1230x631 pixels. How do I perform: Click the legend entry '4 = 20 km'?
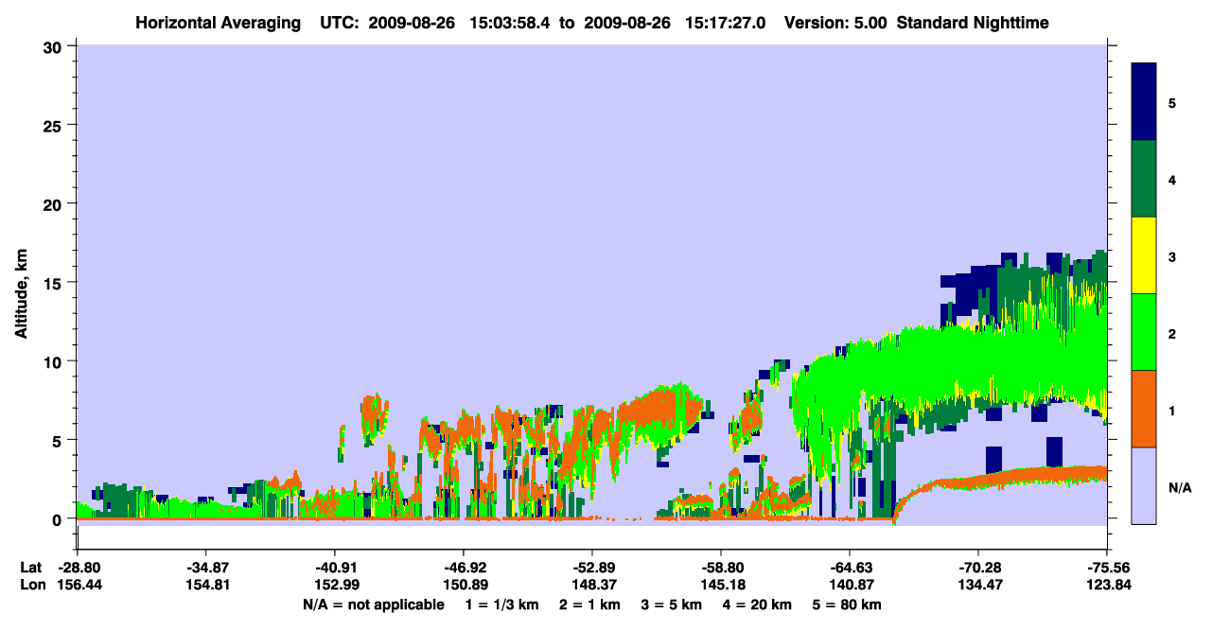759,605
